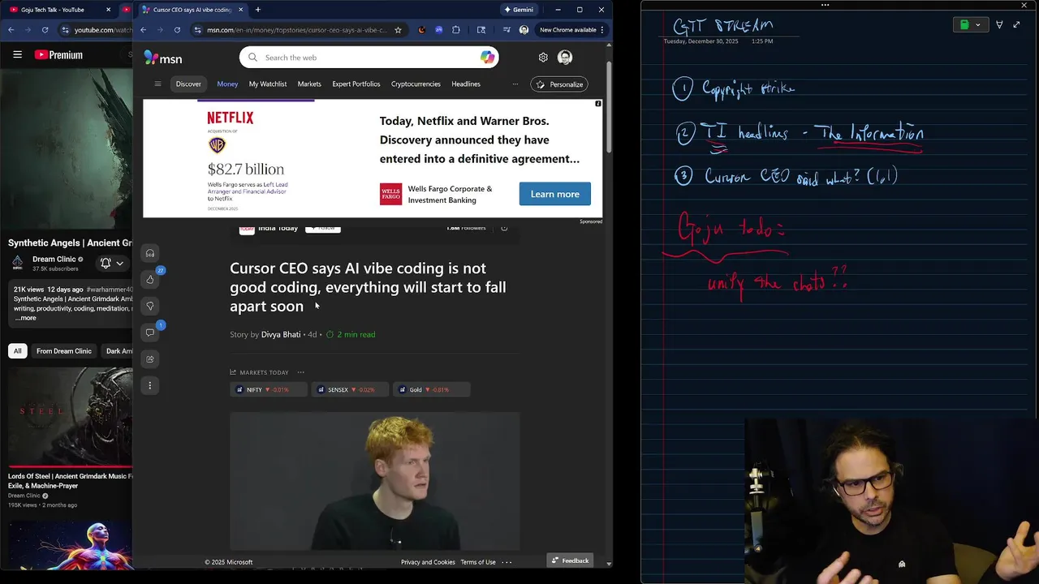Go back in MSN Chrome window
Screen dimensions: 1039x584
pos(143,30)
